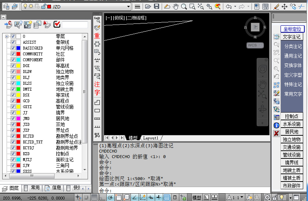The width and height of the screenshot is (308, 201).
Task: Switch to the 模型 drawing tab
Action: click(x=133, y=138)
